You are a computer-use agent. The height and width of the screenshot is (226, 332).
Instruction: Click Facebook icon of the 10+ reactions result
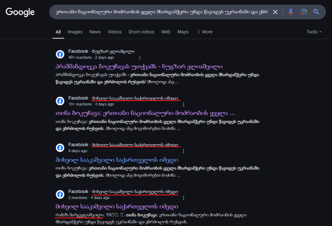(x=60, y=101)
